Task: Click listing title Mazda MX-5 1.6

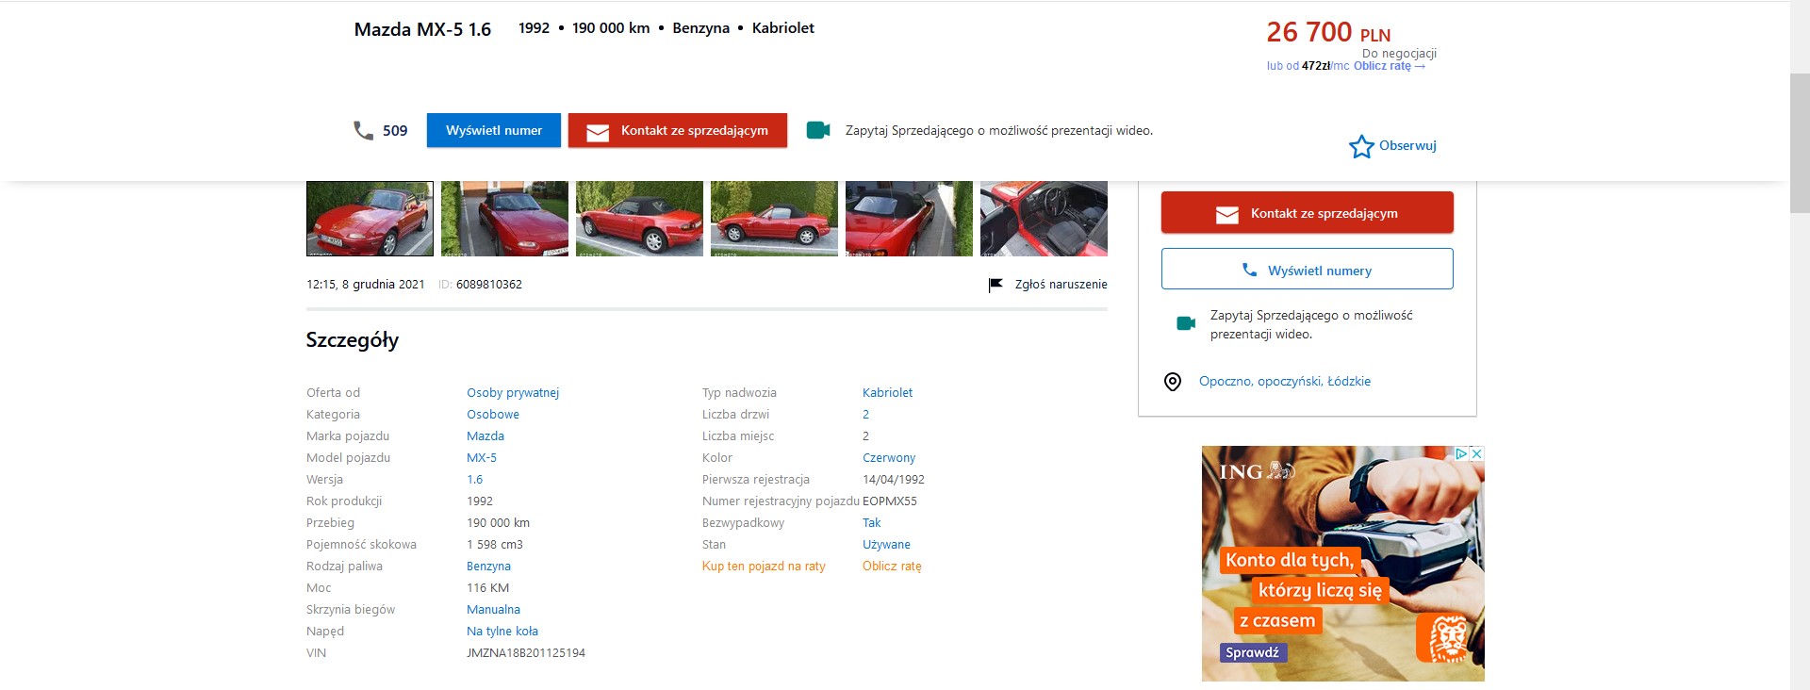Action: coord(422,29)
